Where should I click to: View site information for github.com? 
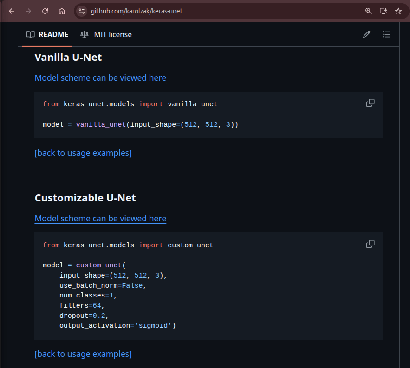pos(82,11)
